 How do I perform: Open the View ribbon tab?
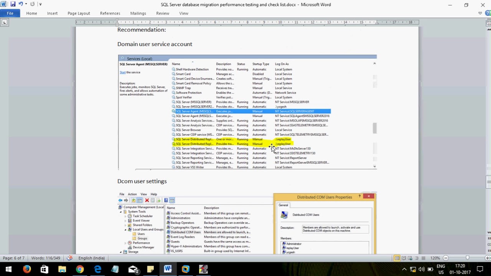click(x=184, y=13)
